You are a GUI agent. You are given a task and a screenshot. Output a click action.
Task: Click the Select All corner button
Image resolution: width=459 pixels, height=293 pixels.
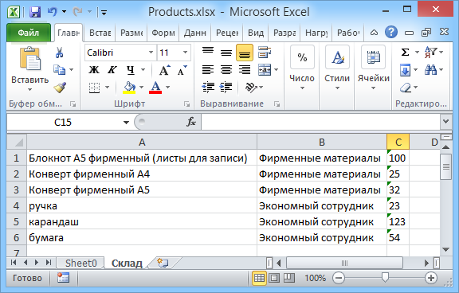(x=17, y=142)
